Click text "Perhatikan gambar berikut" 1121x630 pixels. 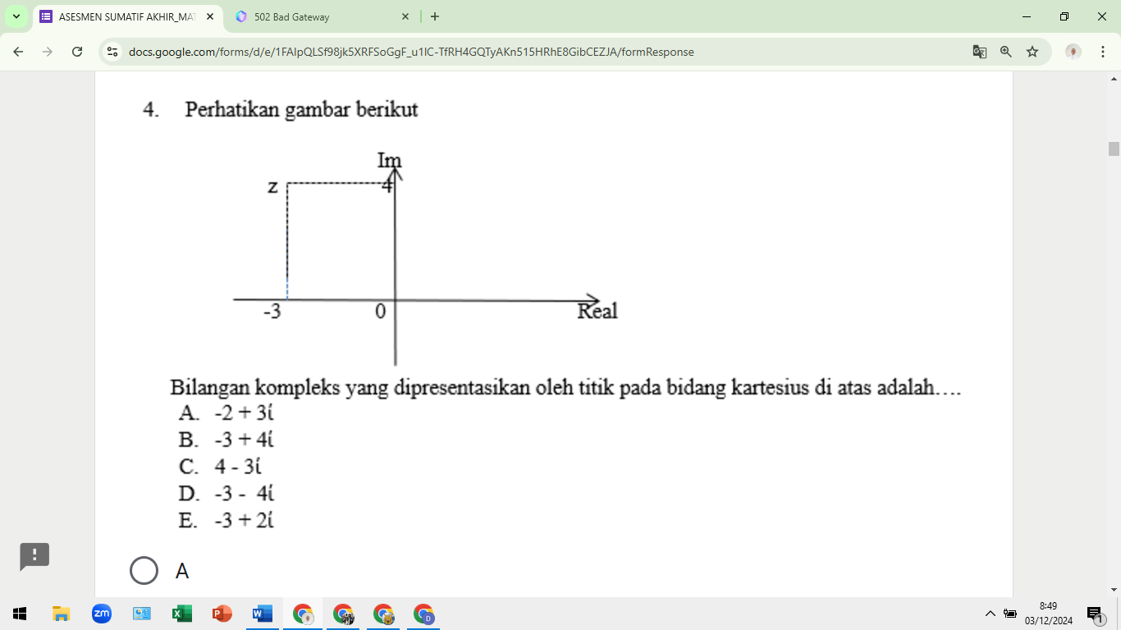(x=301, y=109)
